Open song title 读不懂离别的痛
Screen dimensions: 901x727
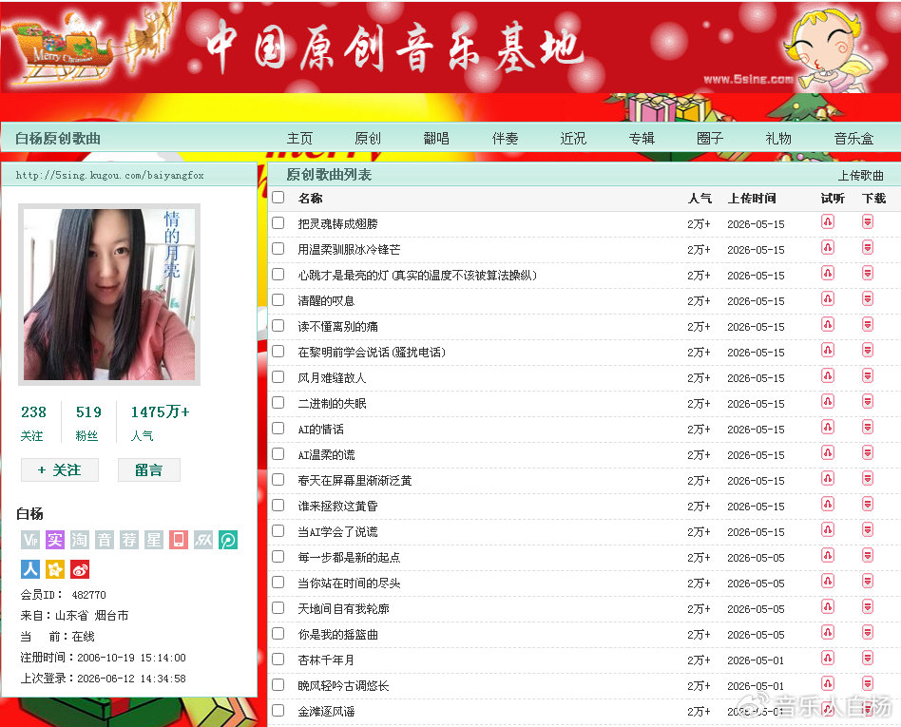click(337, 326)
